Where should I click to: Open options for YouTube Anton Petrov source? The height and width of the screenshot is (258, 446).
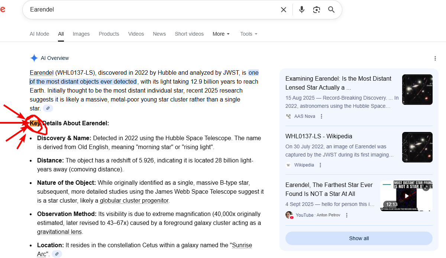coord(347,215)
